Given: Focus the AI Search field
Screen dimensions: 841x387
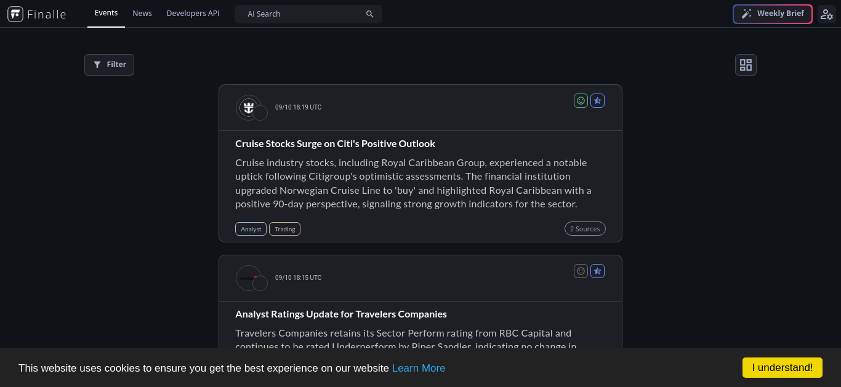Looking at the screenshot, I should point(308,14).
